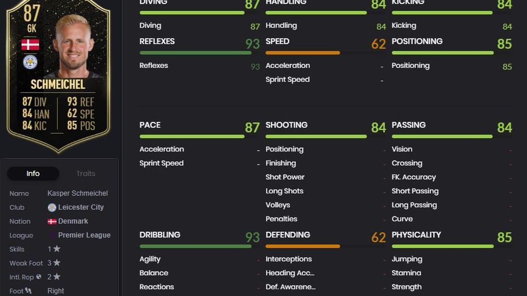Click the Leicester City crest on card
This screenshot has height=296, width=527.
point(30,62)
